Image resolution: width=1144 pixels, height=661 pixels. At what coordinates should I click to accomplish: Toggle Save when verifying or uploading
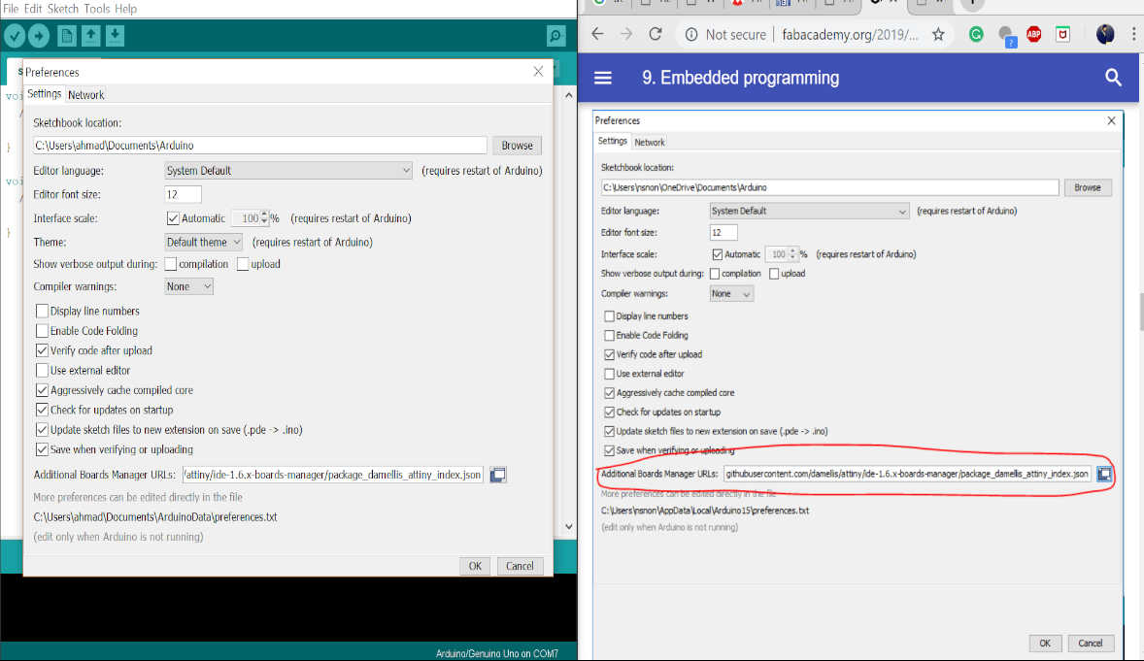[43, 449]
